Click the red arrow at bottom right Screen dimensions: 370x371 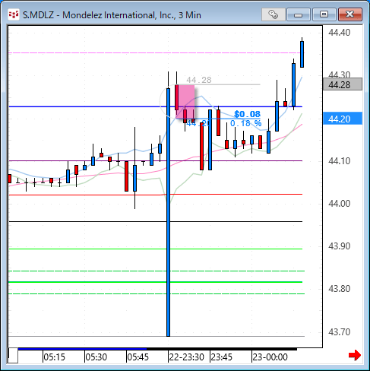pyautogui.click(x=355, y=355)
